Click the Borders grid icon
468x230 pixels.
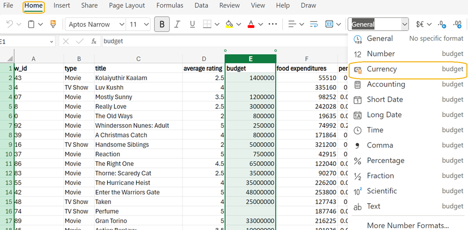[207, 24]
